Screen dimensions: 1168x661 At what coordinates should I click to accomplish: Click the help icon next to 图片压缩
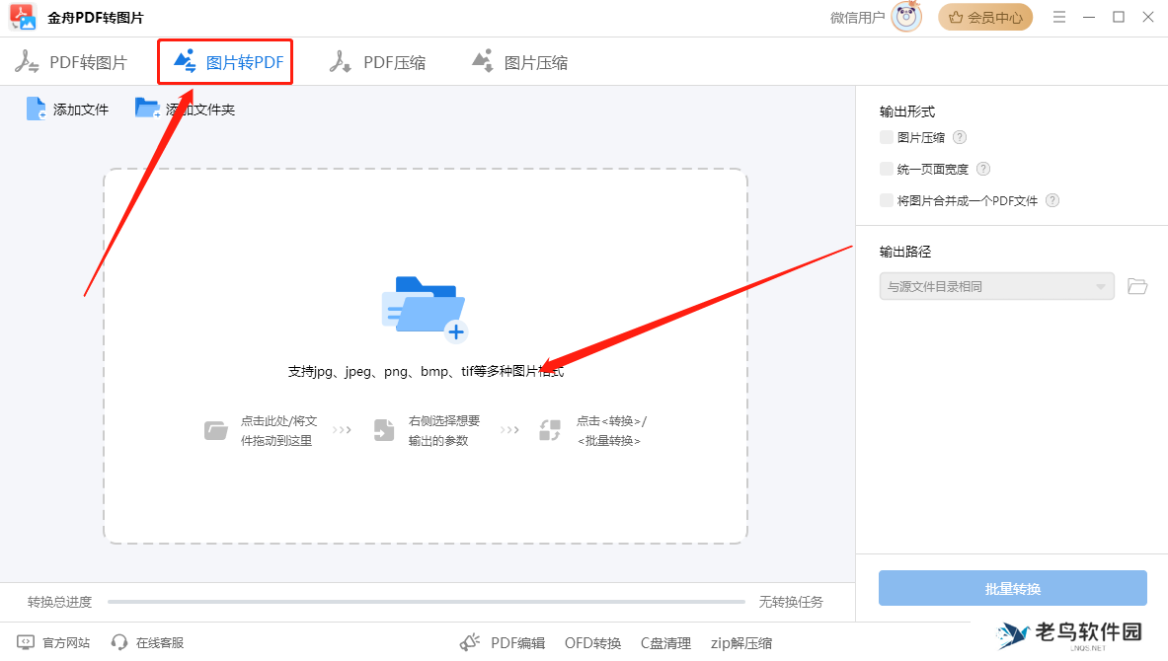pyautogui.click(x=959, y=137)
